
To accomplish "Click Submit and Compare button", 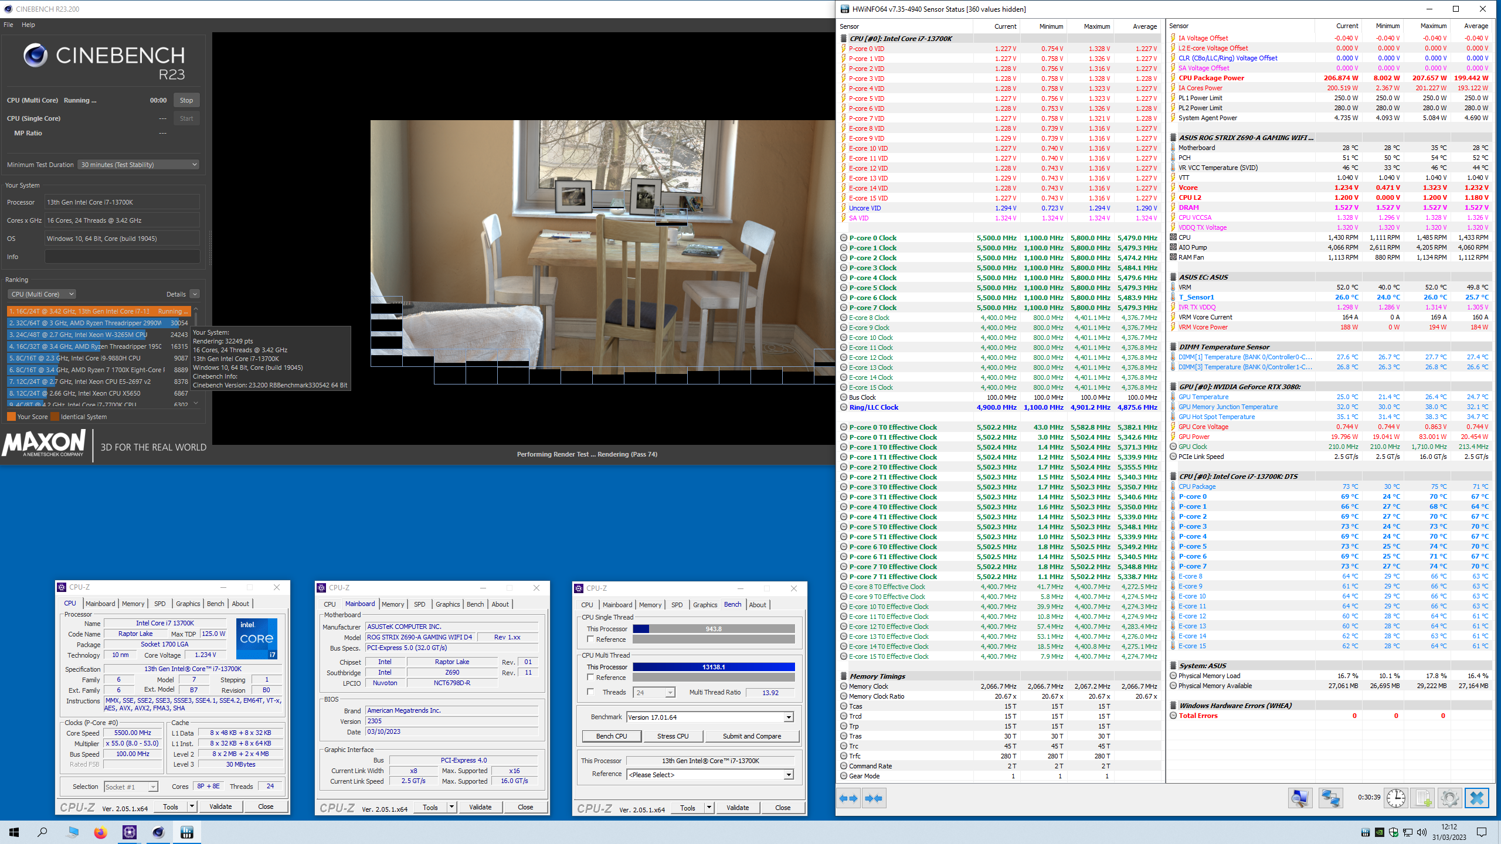I will click(x=752, y=736).
